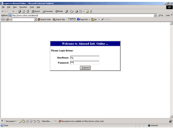Click the vertical scrollbar down arrow
Viewport: 173px width, 130px height.
point(171,116)
